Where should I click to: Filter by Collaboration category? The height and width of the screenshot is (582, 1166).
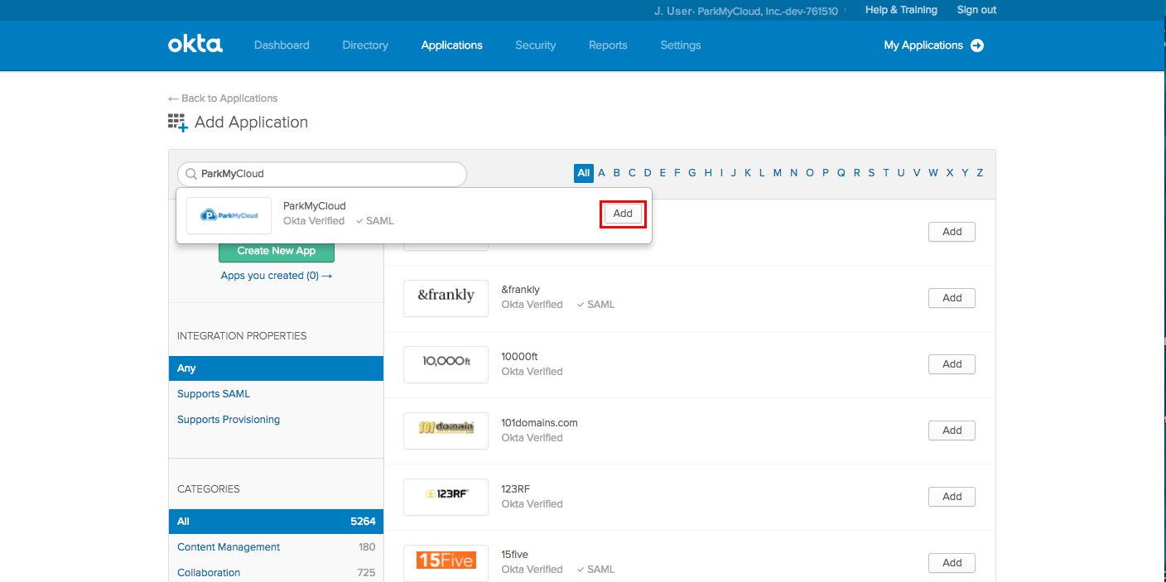[209, 573]
